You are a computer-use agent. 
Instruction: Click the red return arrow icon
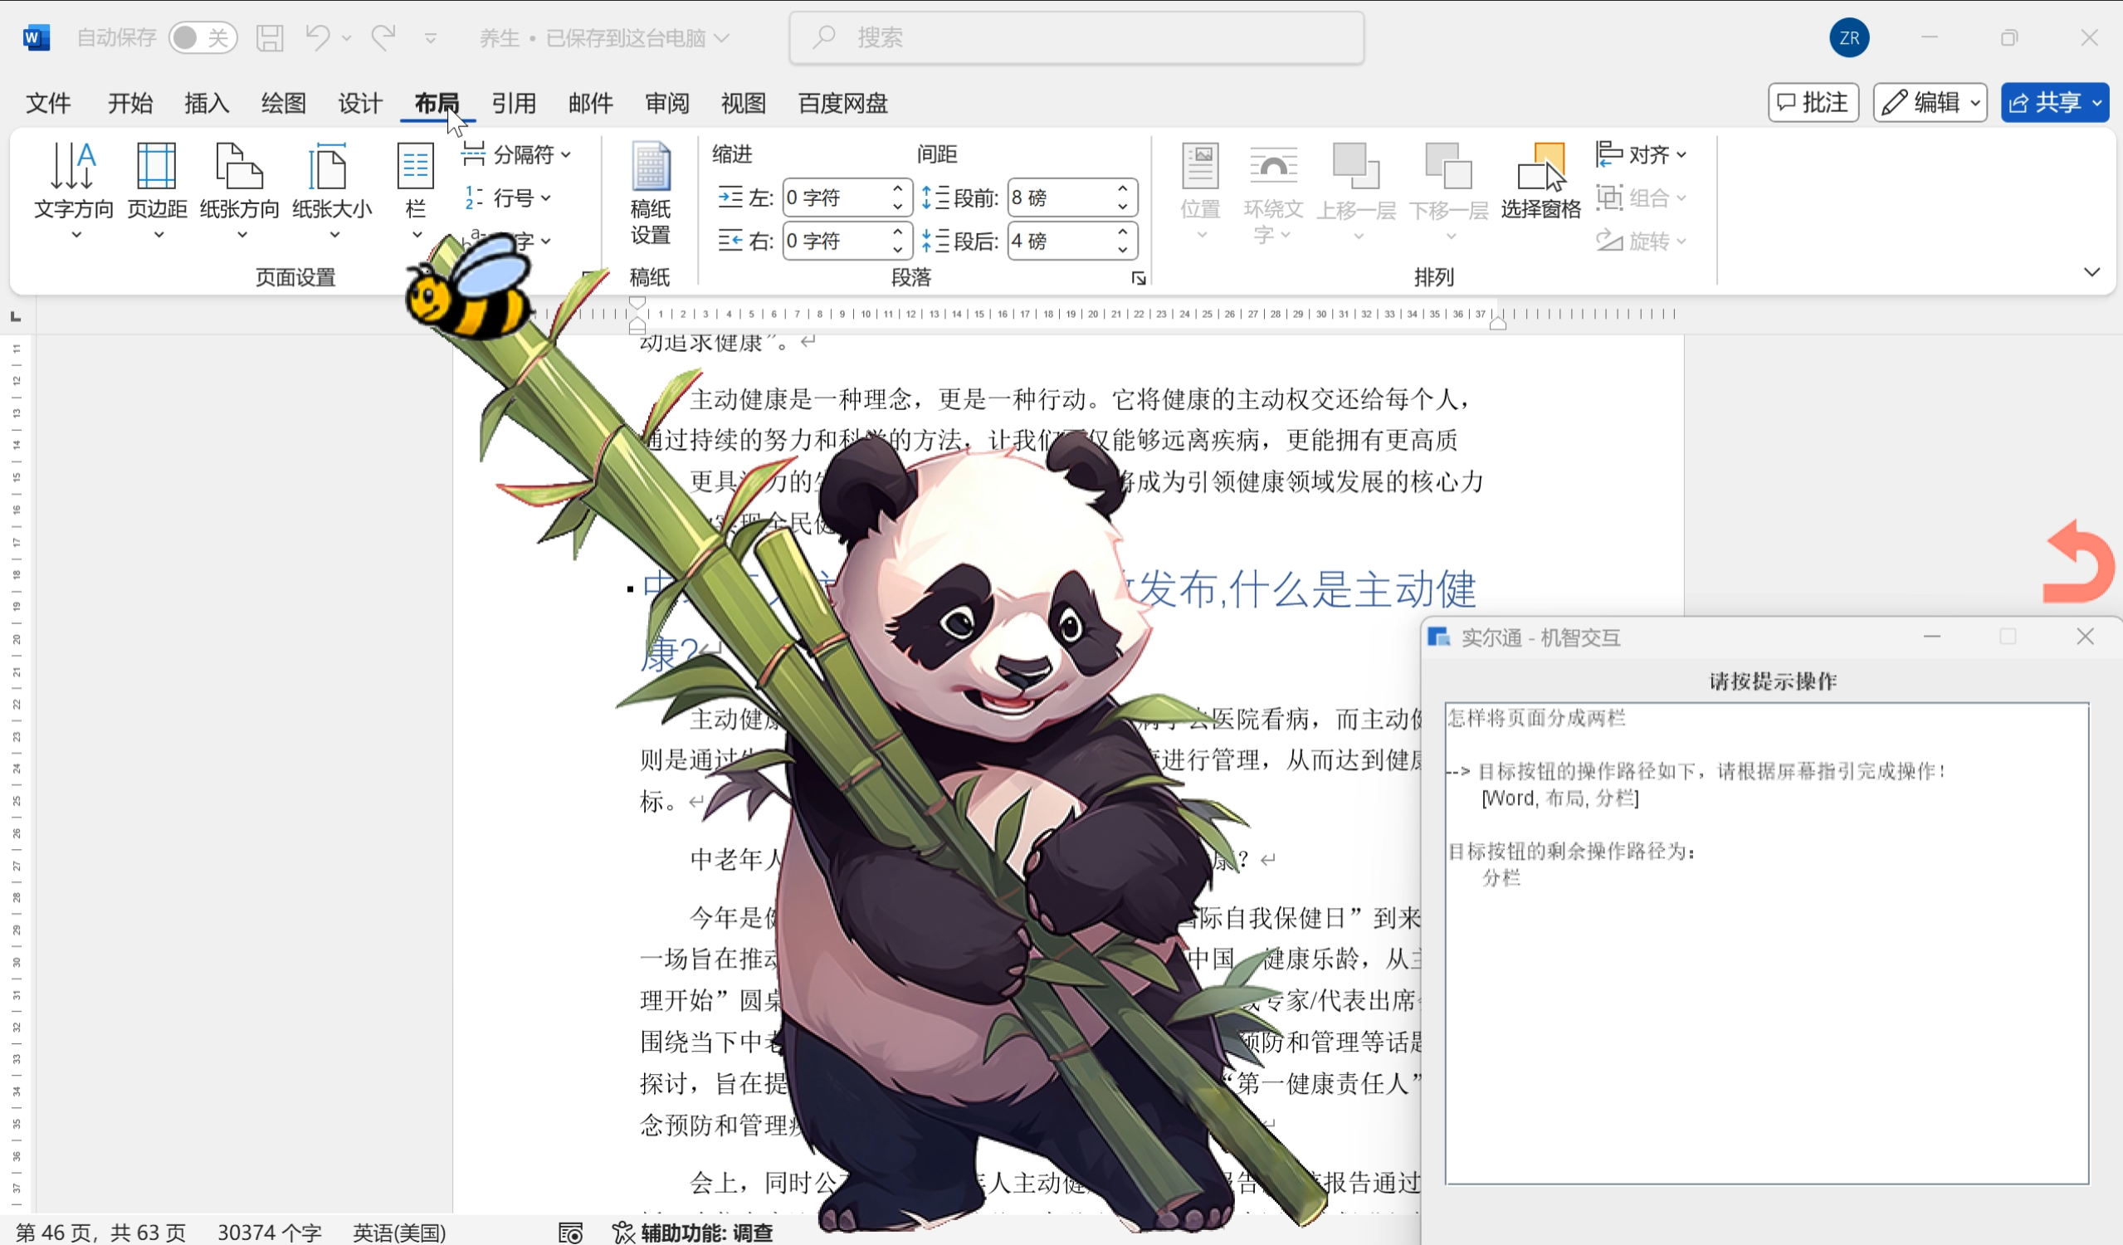(x=2077, y=562)
